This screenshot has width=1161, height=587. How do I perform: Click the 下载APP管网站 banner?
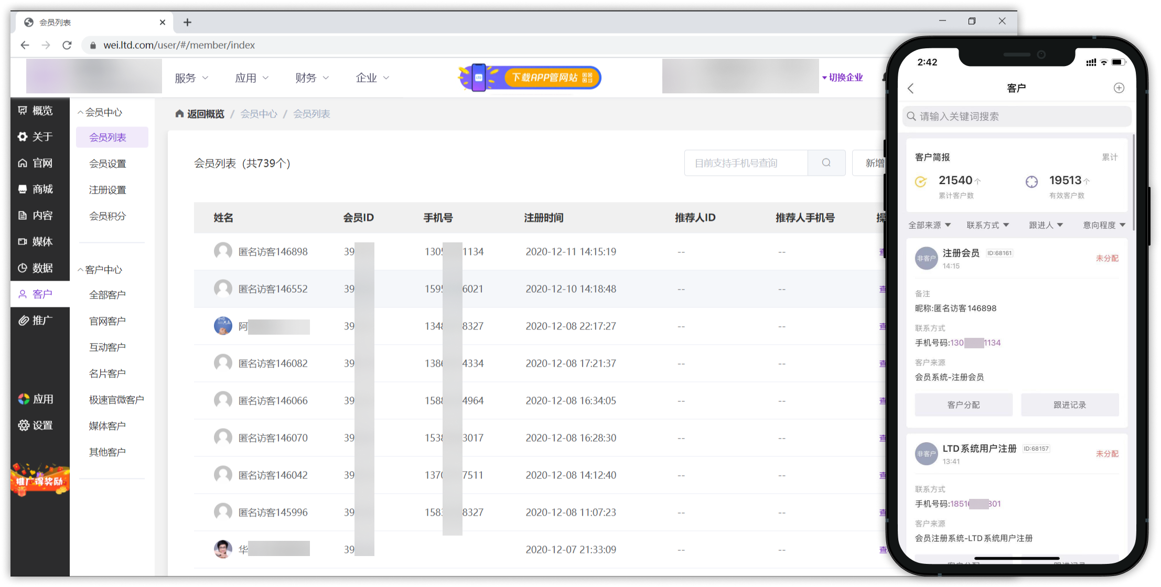click(530, 78)
